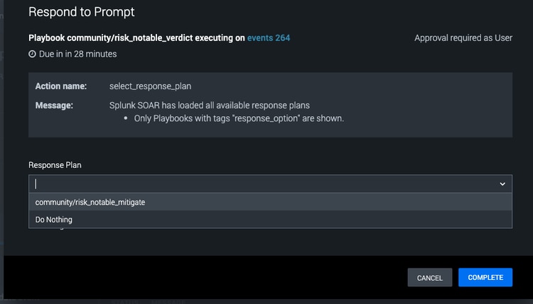533x304 pixels.
Task: Expand the Response Plan dropdown chevron
Action: [502, 184]
